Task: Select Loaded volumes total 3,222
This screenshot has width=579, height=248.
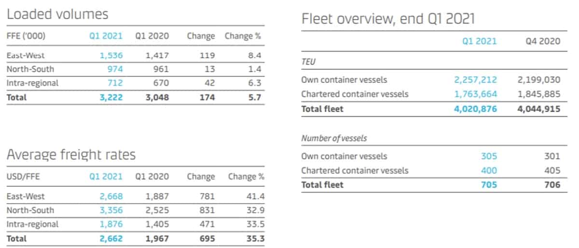Action: 111,97
